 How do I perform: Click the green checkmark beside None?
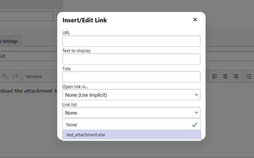click(195, 125)
